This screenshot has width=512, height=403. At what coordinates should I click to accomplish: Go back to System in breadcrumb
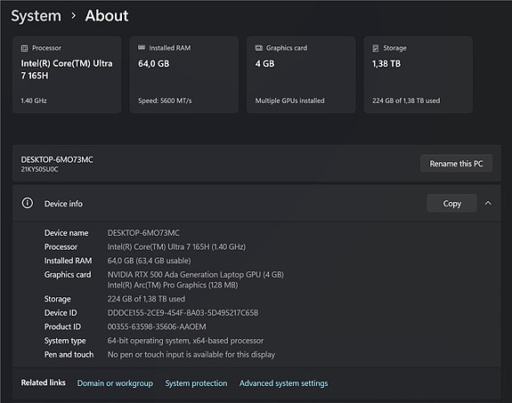click(36, 16)
